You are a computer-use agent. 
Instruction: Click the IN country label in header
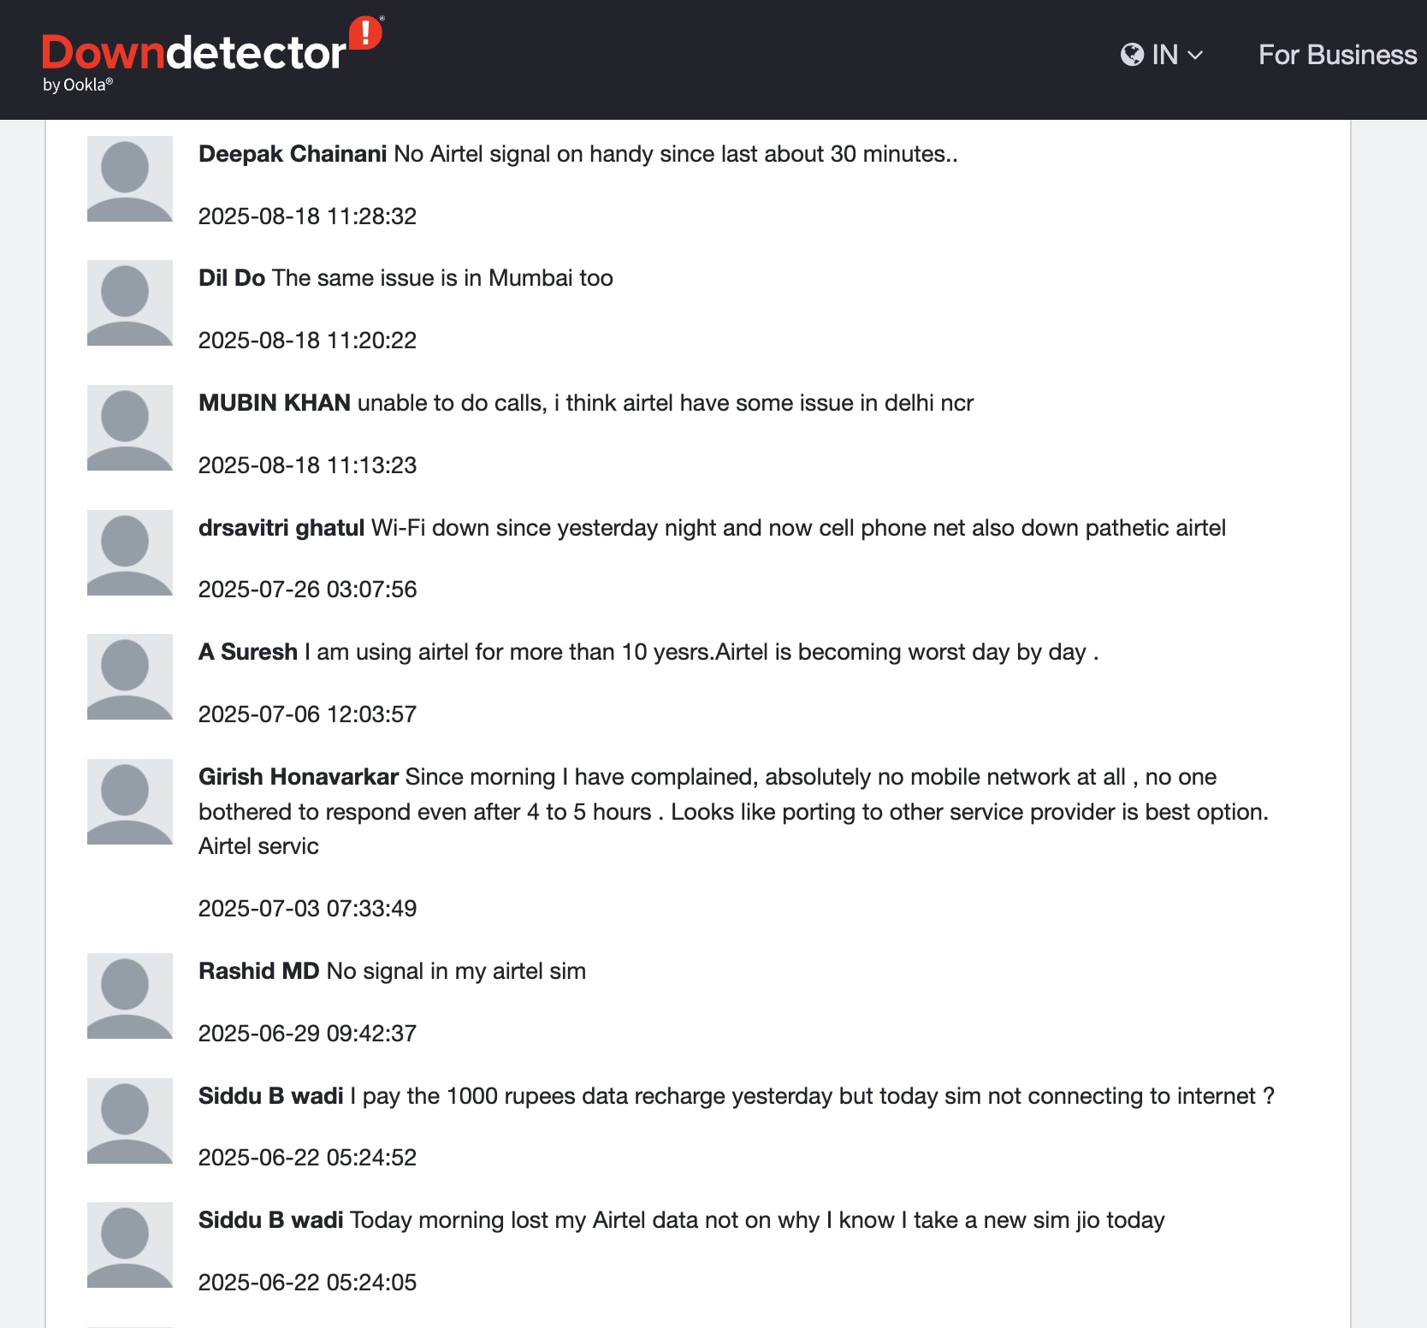[x=1164, y=55]
